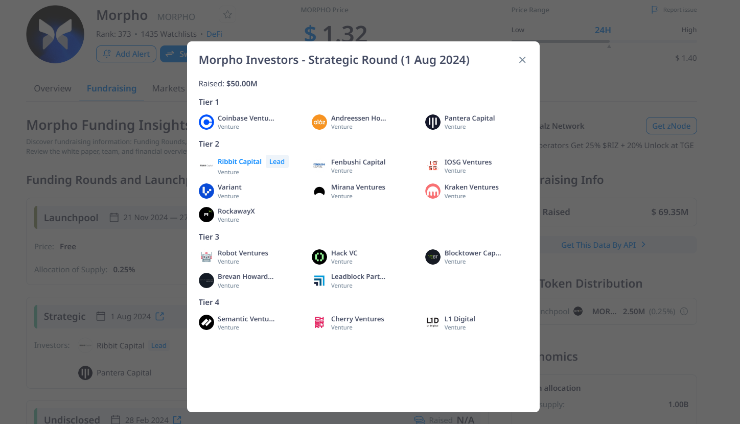Select Hack VC investor name
This screenshot has height=424, width=740.
point(344,253)
